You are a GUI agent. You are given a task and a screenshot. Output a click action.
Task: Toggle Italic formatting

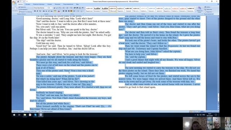click(x=37, y=11)
